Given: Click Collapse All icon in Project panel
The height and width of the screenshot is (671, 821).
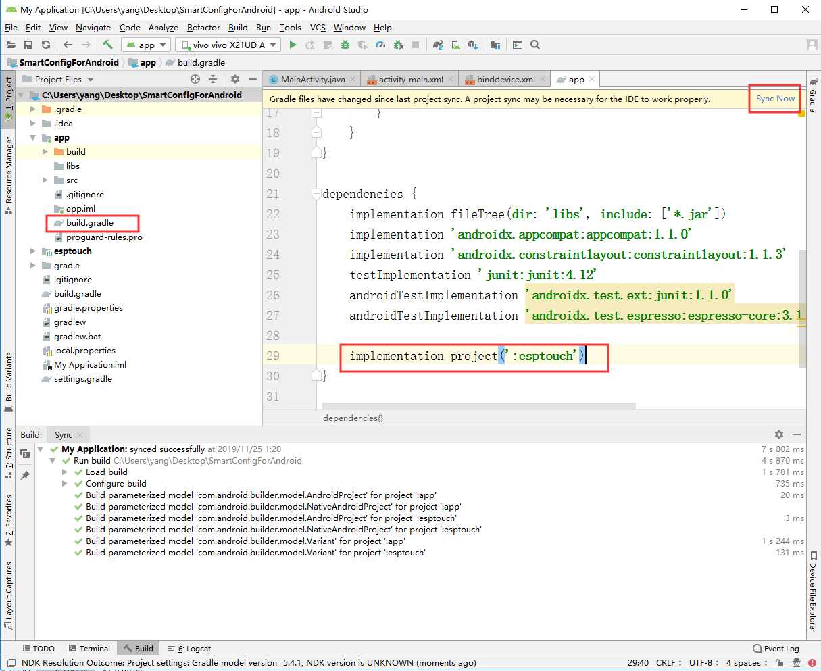Looking at the screenshot, I should (213, 79).
